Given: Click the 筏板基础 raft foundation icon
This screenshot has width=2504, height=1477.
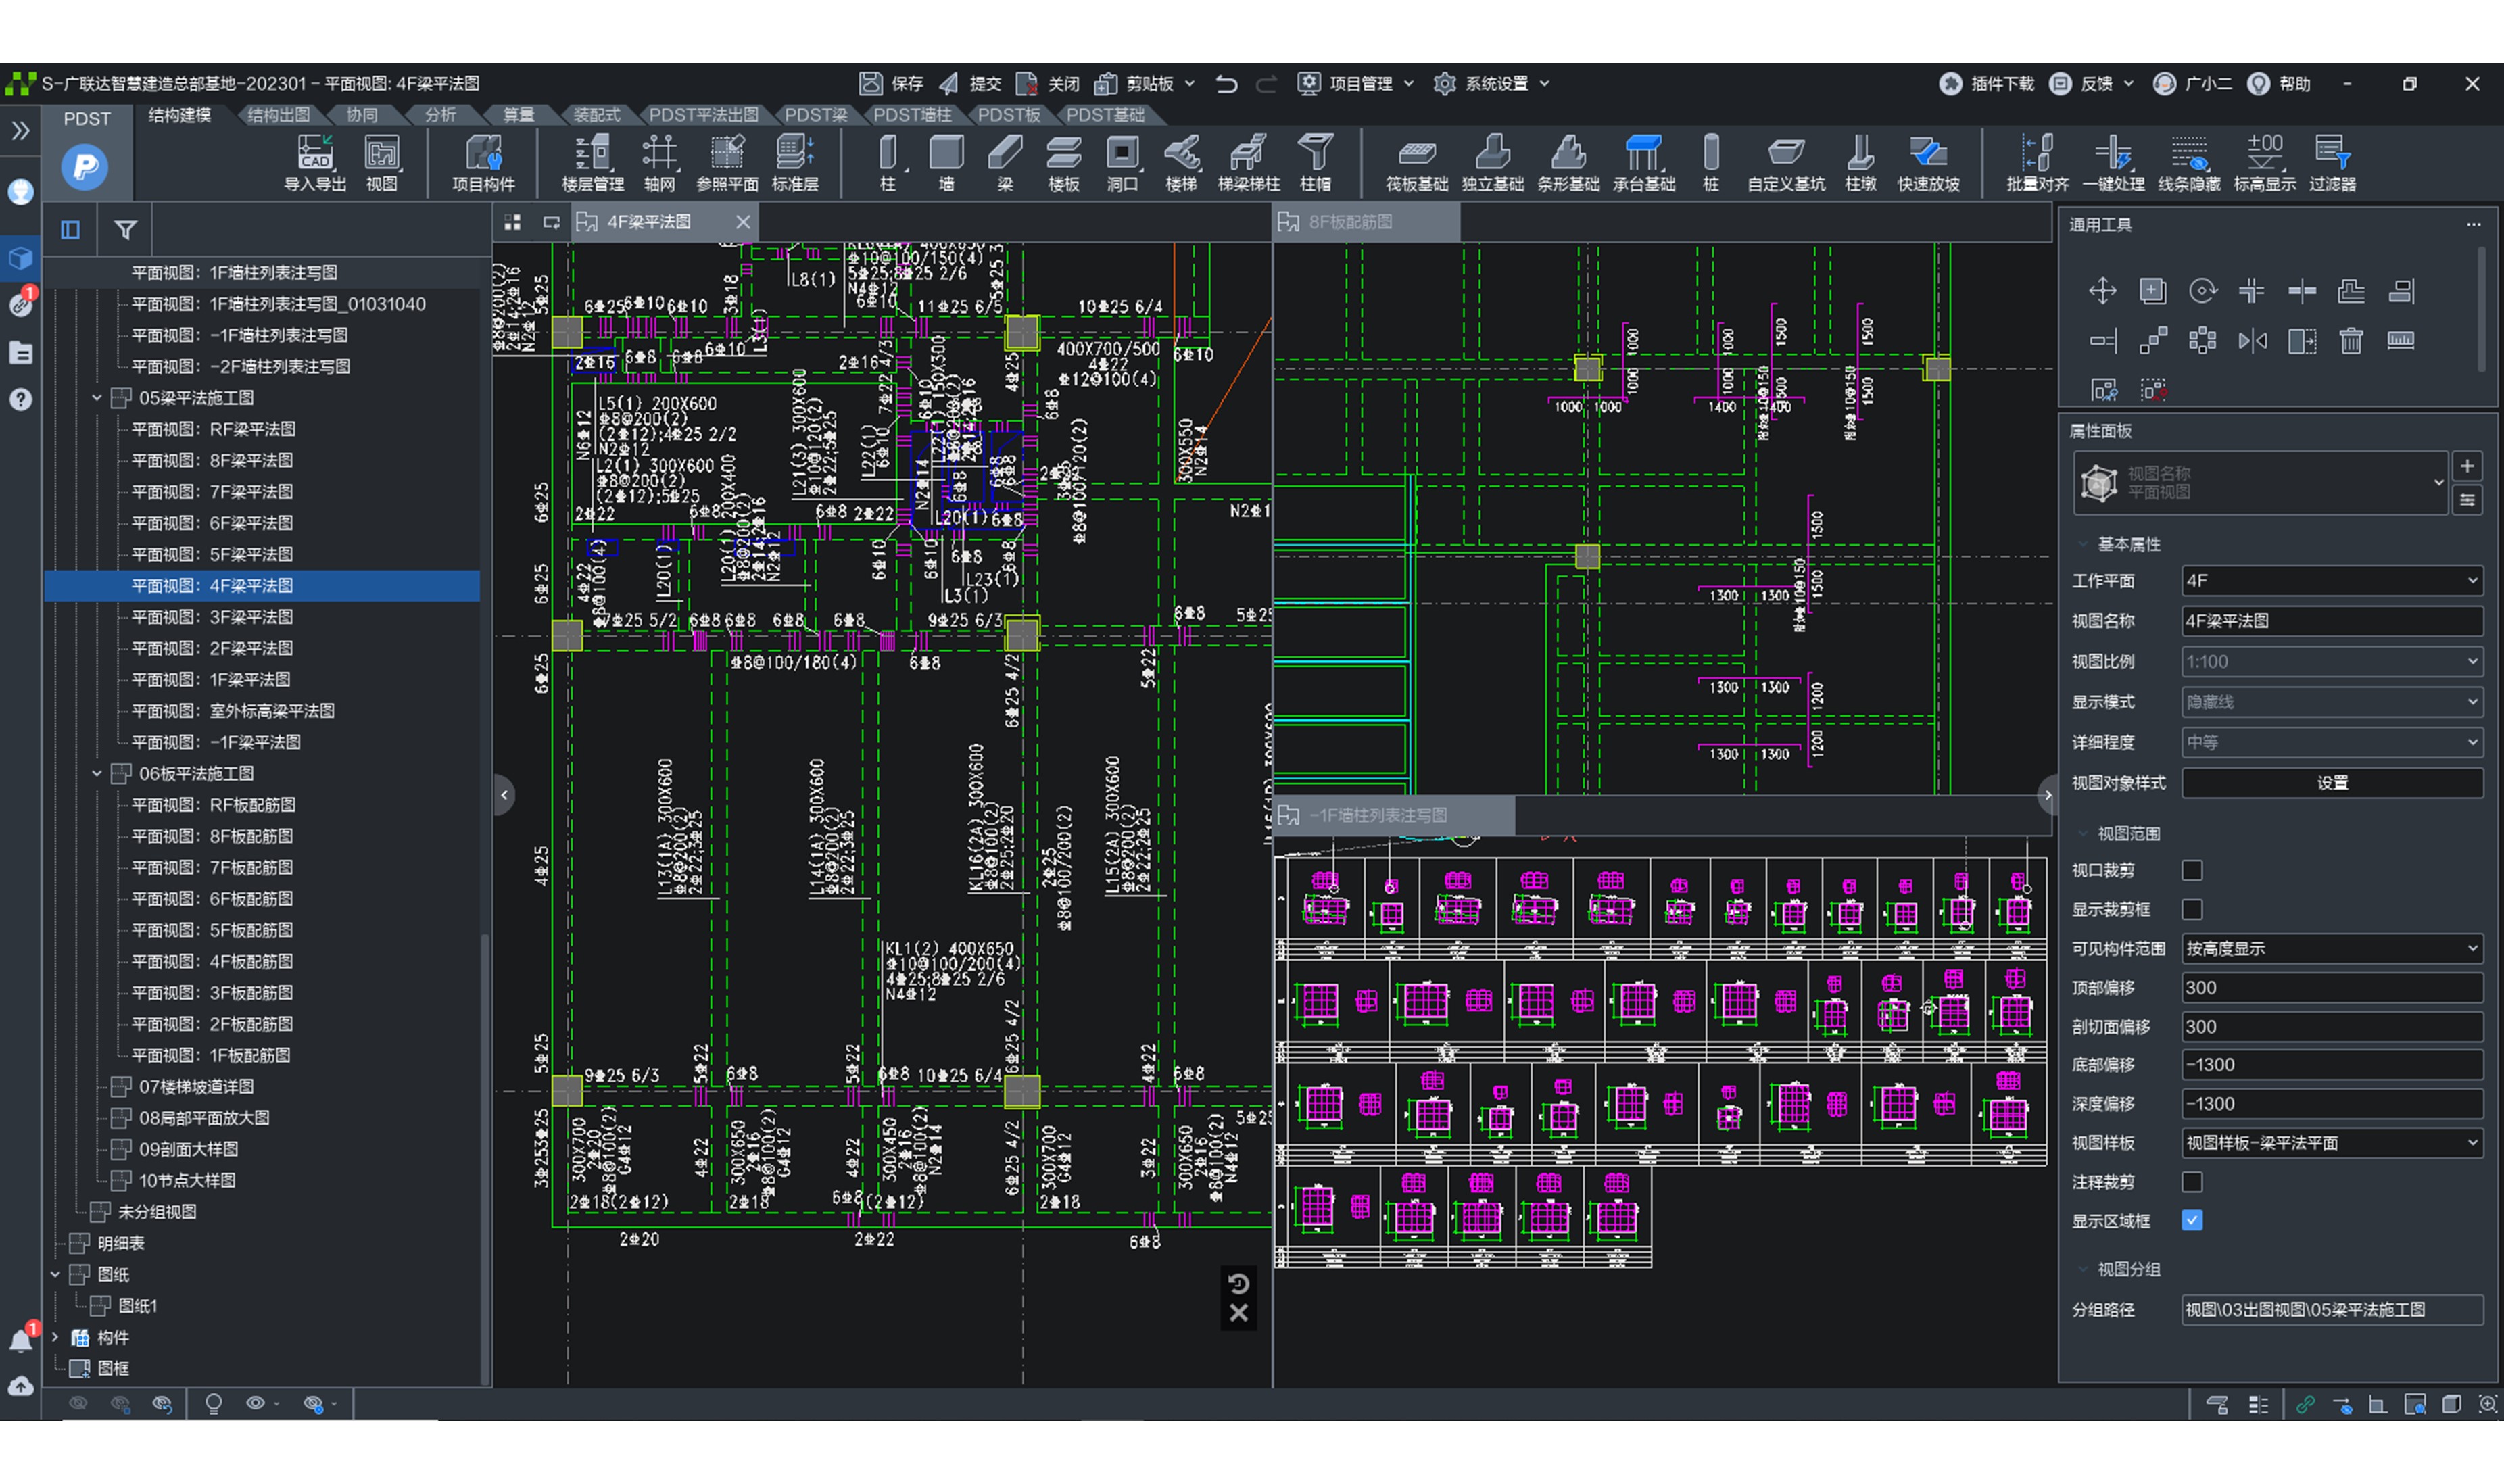Looking at the screenshot, I should [1415, 162].
